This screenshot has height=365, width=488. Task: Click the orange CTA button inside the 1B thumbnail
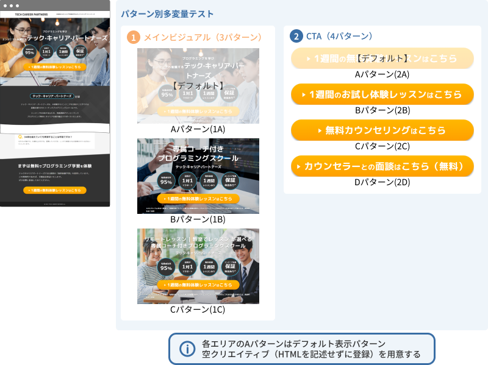coord(198,199)
